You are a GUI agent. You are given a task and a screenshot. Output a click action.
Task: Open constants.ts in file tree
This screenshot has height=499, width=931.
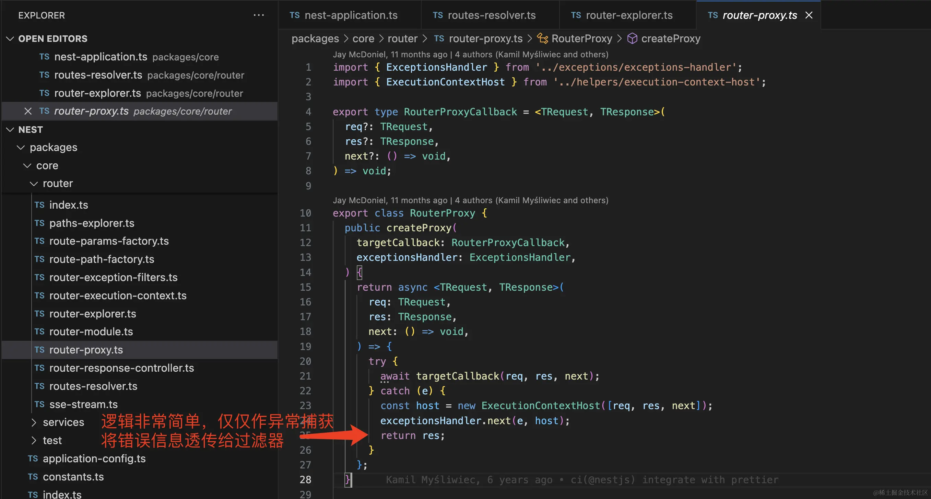tap(140, 477)
